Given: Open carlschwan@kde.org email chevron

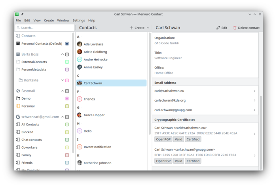Looking at the screenshot, I should pos(254,100).
